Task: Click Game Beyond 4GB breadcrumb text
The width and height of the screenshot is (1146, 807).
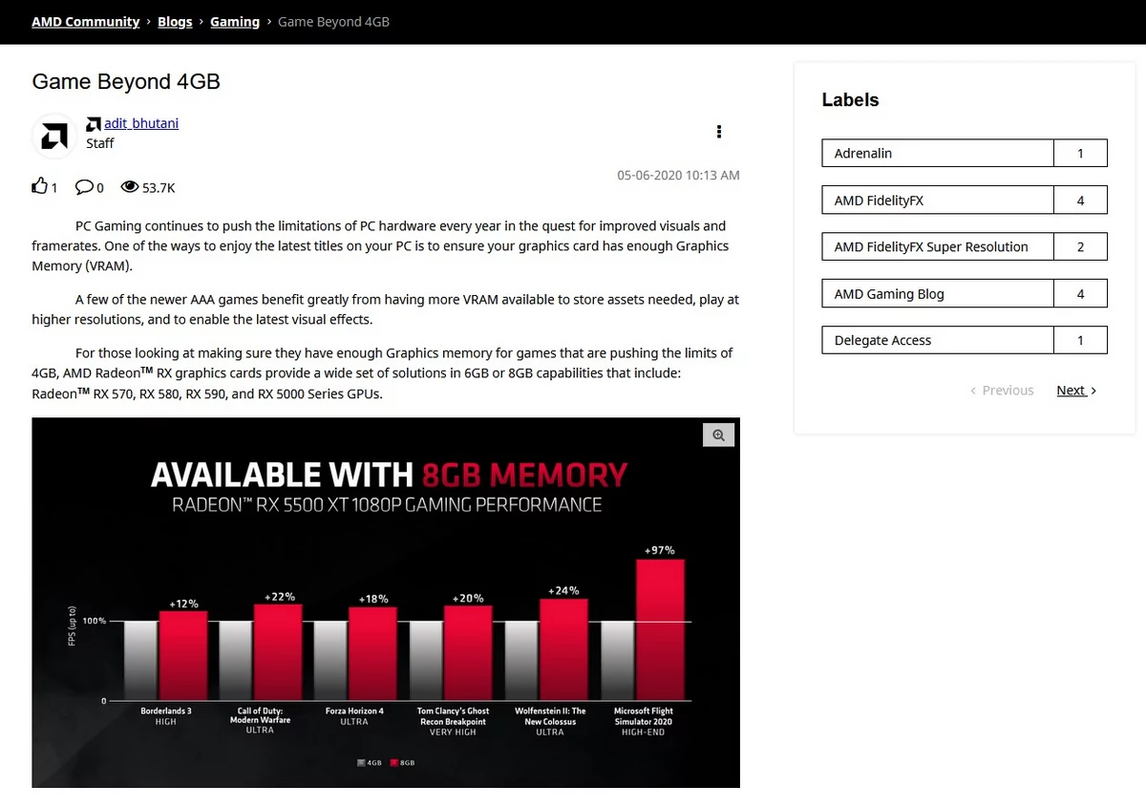Action: pos(333,21)
